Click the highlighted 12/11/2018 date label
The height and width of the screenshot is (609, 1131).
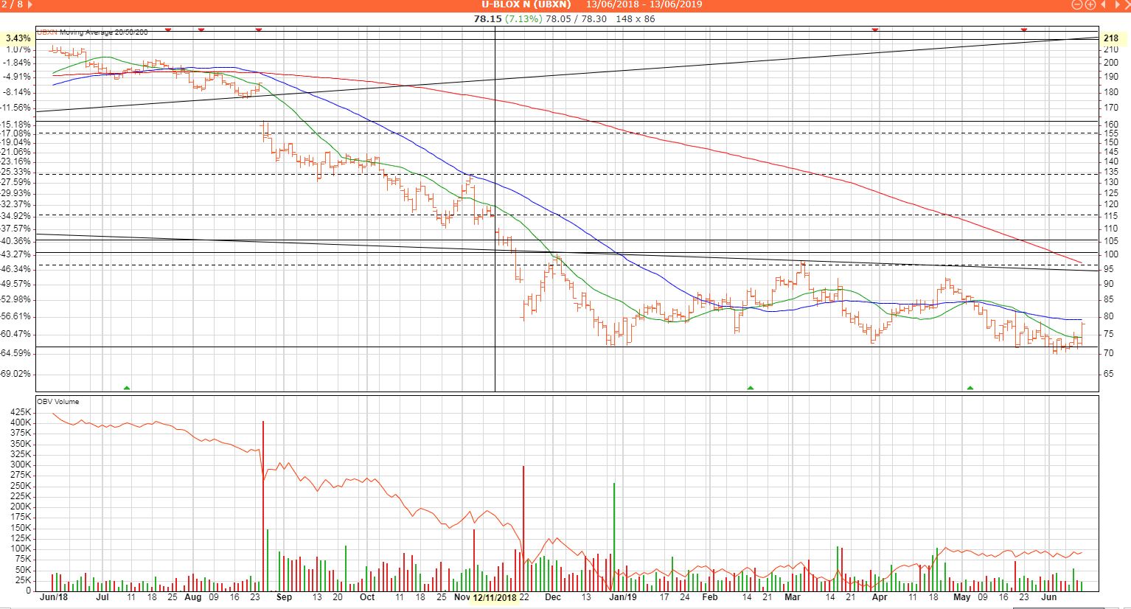(x=495, y=597)
